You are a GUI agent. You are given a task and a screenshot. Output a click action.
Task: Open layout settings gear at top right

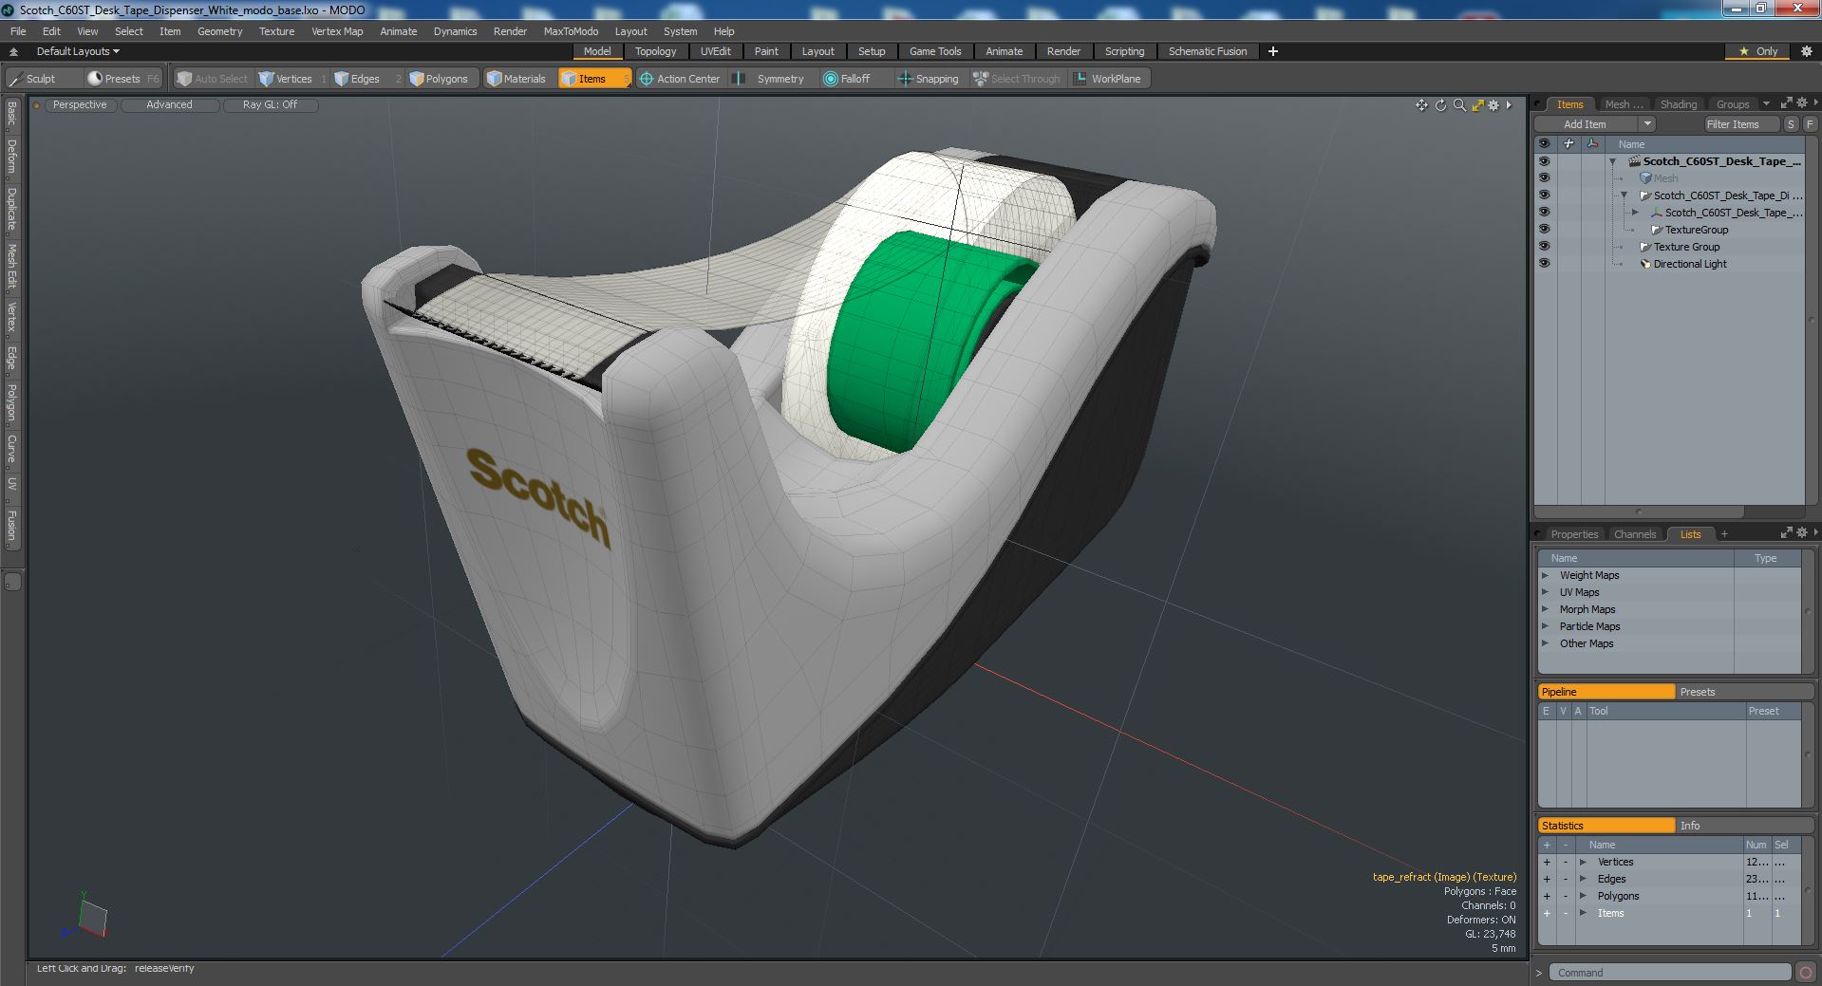click(1807, 51)
